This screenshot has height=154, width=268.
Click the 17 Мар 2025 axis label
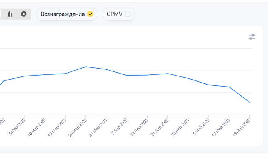point(57,127)
